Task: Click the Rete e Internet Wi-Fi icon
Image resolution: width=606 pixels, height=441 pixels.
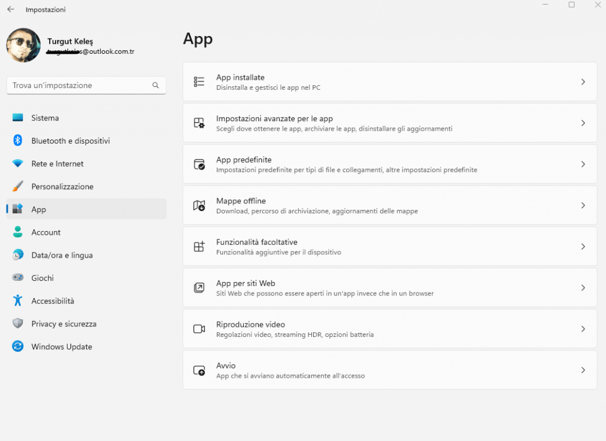Action: (18, 164)
